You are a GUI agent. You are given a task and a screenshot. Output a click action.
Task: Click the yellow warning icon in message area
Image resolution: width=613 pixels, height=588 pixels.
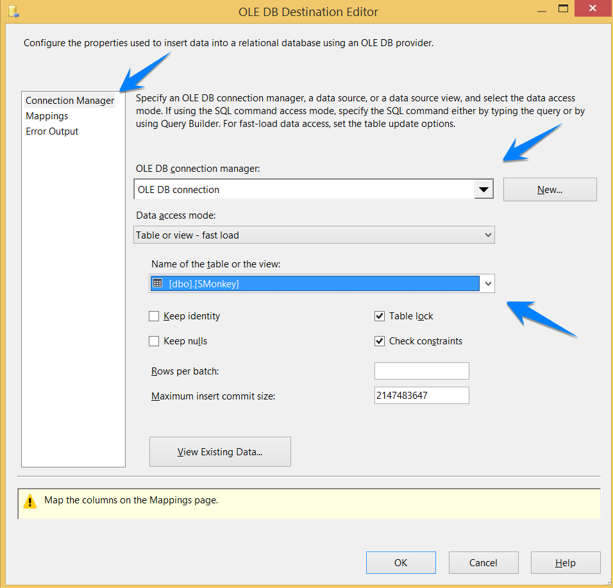tap(30, 501)
